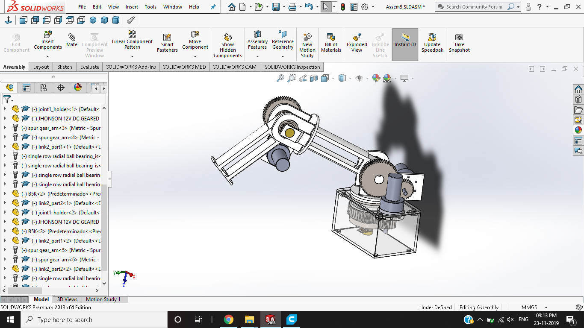584x328 pixels.
Task: Switch to the Sketch tab
Action: (x=65, y=67)
